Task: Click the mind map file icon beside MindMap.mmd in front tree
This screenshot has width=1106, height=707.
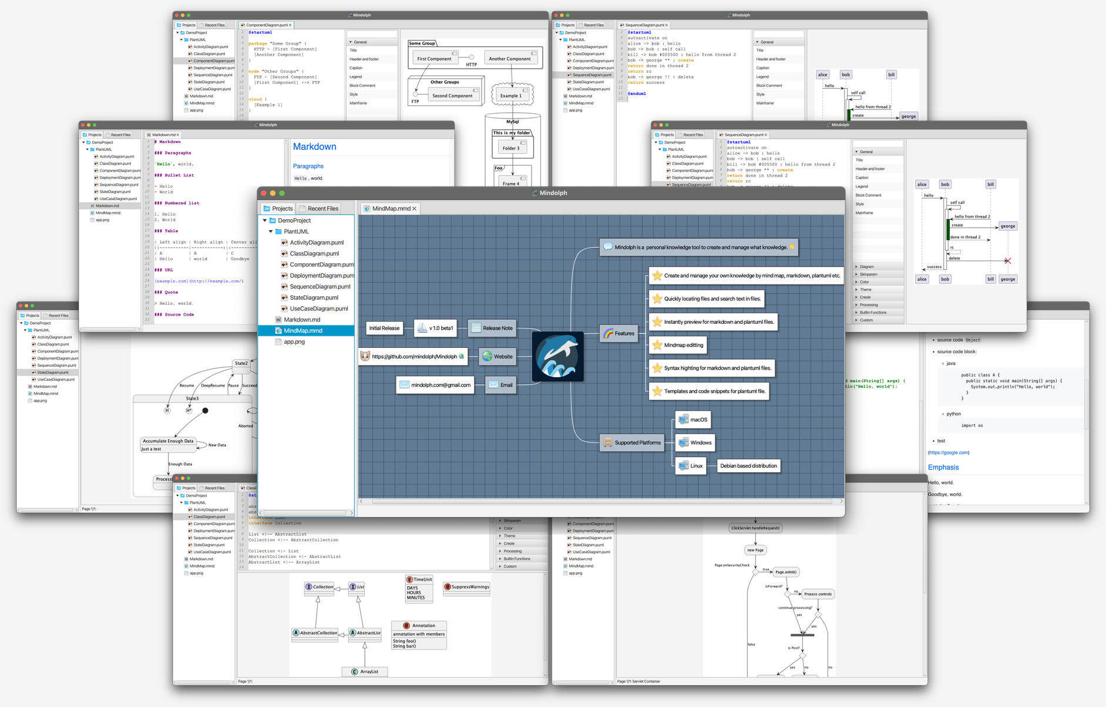Action: click(x=278, y=331)
